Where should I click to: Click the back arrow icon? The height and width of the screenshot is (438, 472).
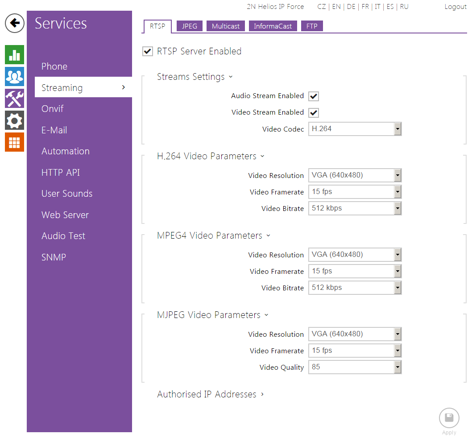click(x=14, y=23)
